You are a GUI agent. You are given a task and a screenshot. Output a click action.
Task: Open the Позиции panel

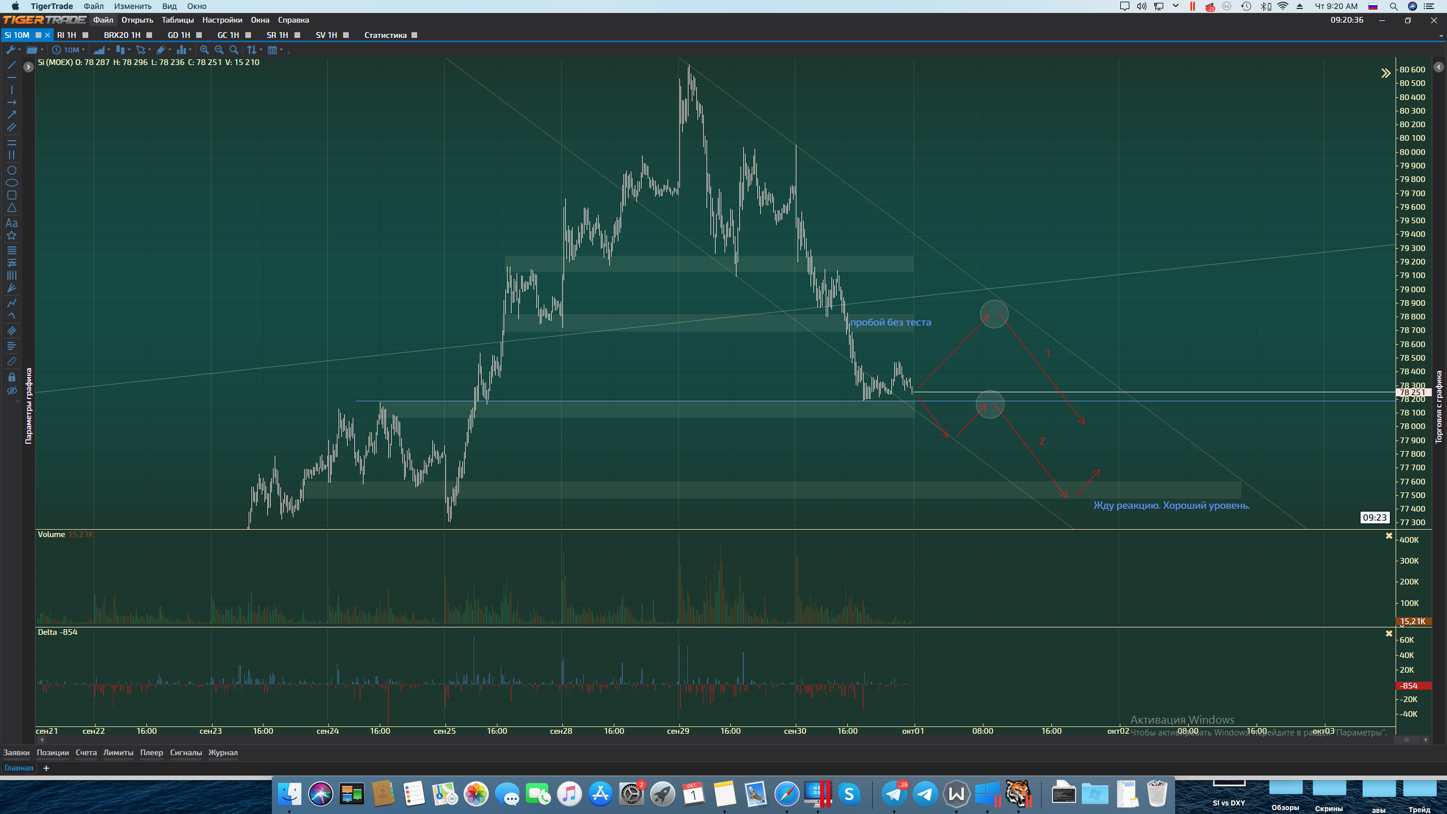[53, 752]
